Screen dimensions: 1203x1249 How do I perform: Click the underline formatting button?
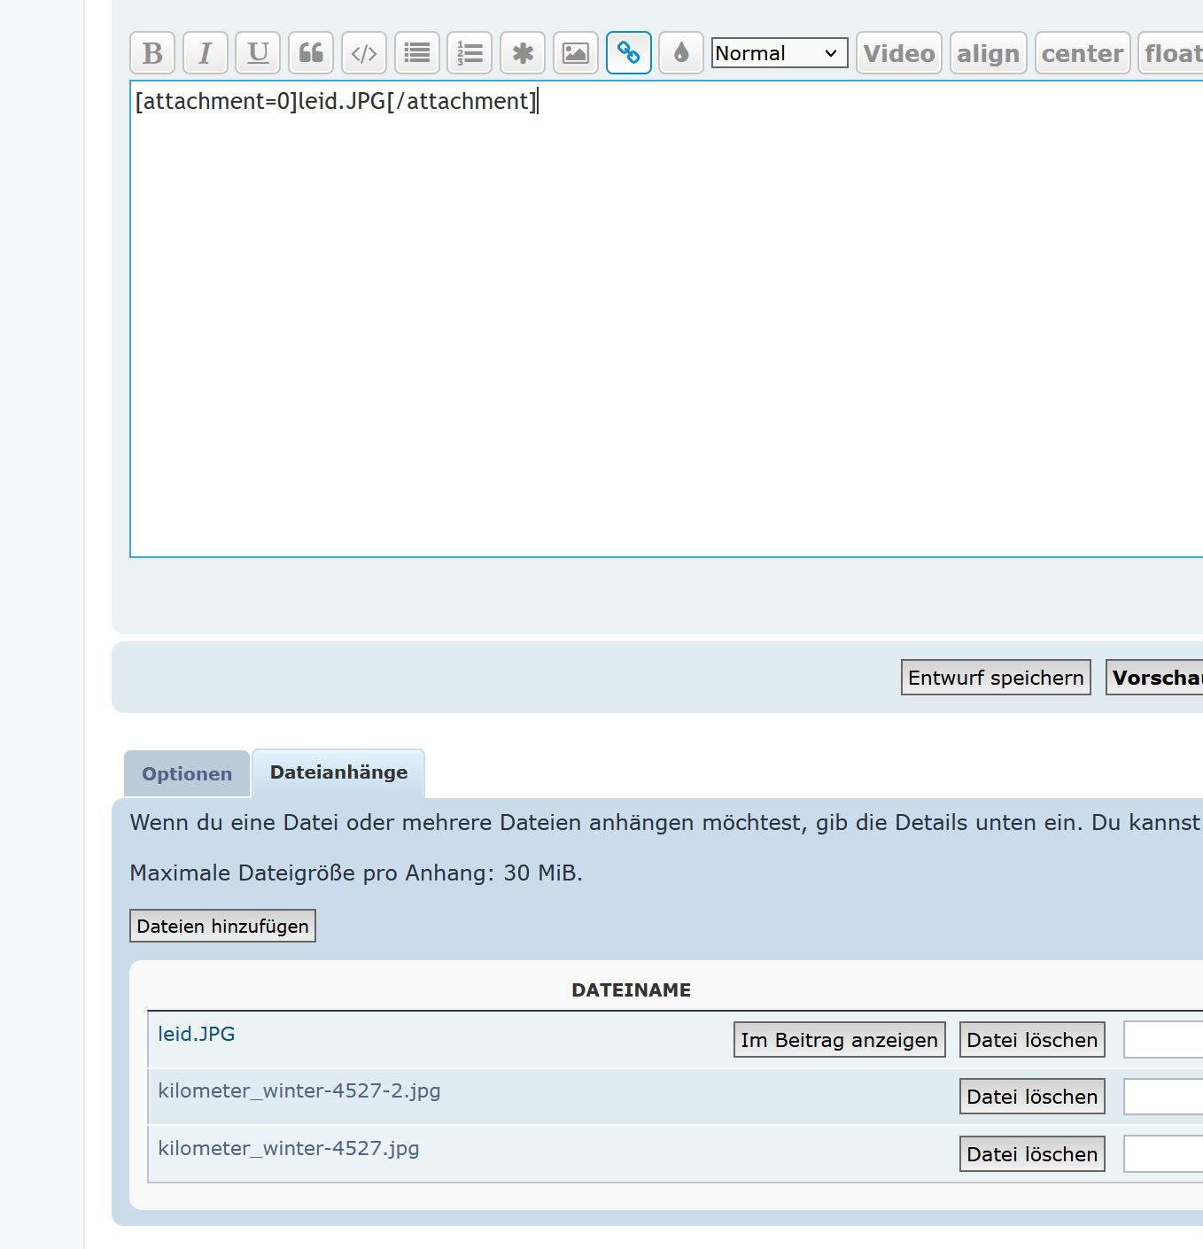[258, 53]
